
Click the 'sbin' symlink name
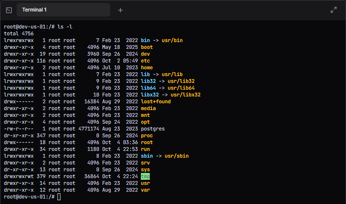[147, 156]
